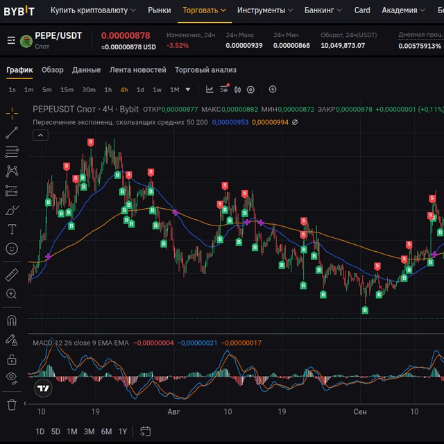Image resolution: width=444 pixels, height=444 pixels.
Task: Set range to 3M
Action: pos(89,432)
